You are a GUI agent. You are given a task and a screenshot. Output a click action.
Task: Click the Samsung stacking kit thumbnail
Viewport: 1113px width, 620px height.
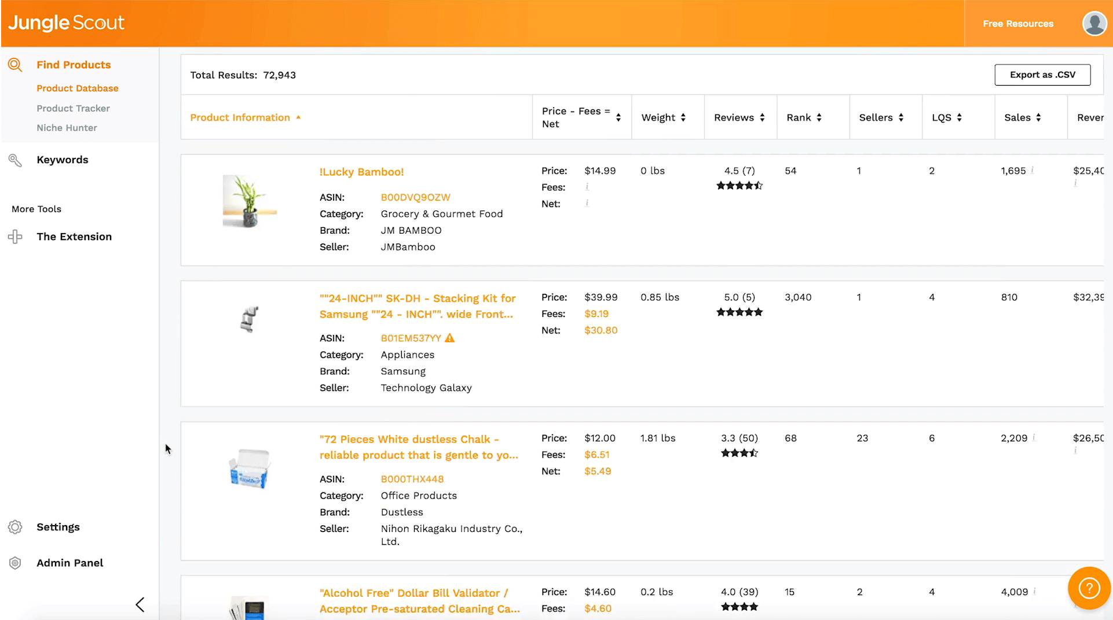point(250,319)
